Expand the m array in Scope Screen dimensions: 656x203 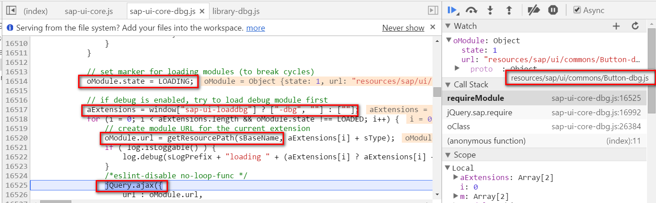click(x=456, y=196)
